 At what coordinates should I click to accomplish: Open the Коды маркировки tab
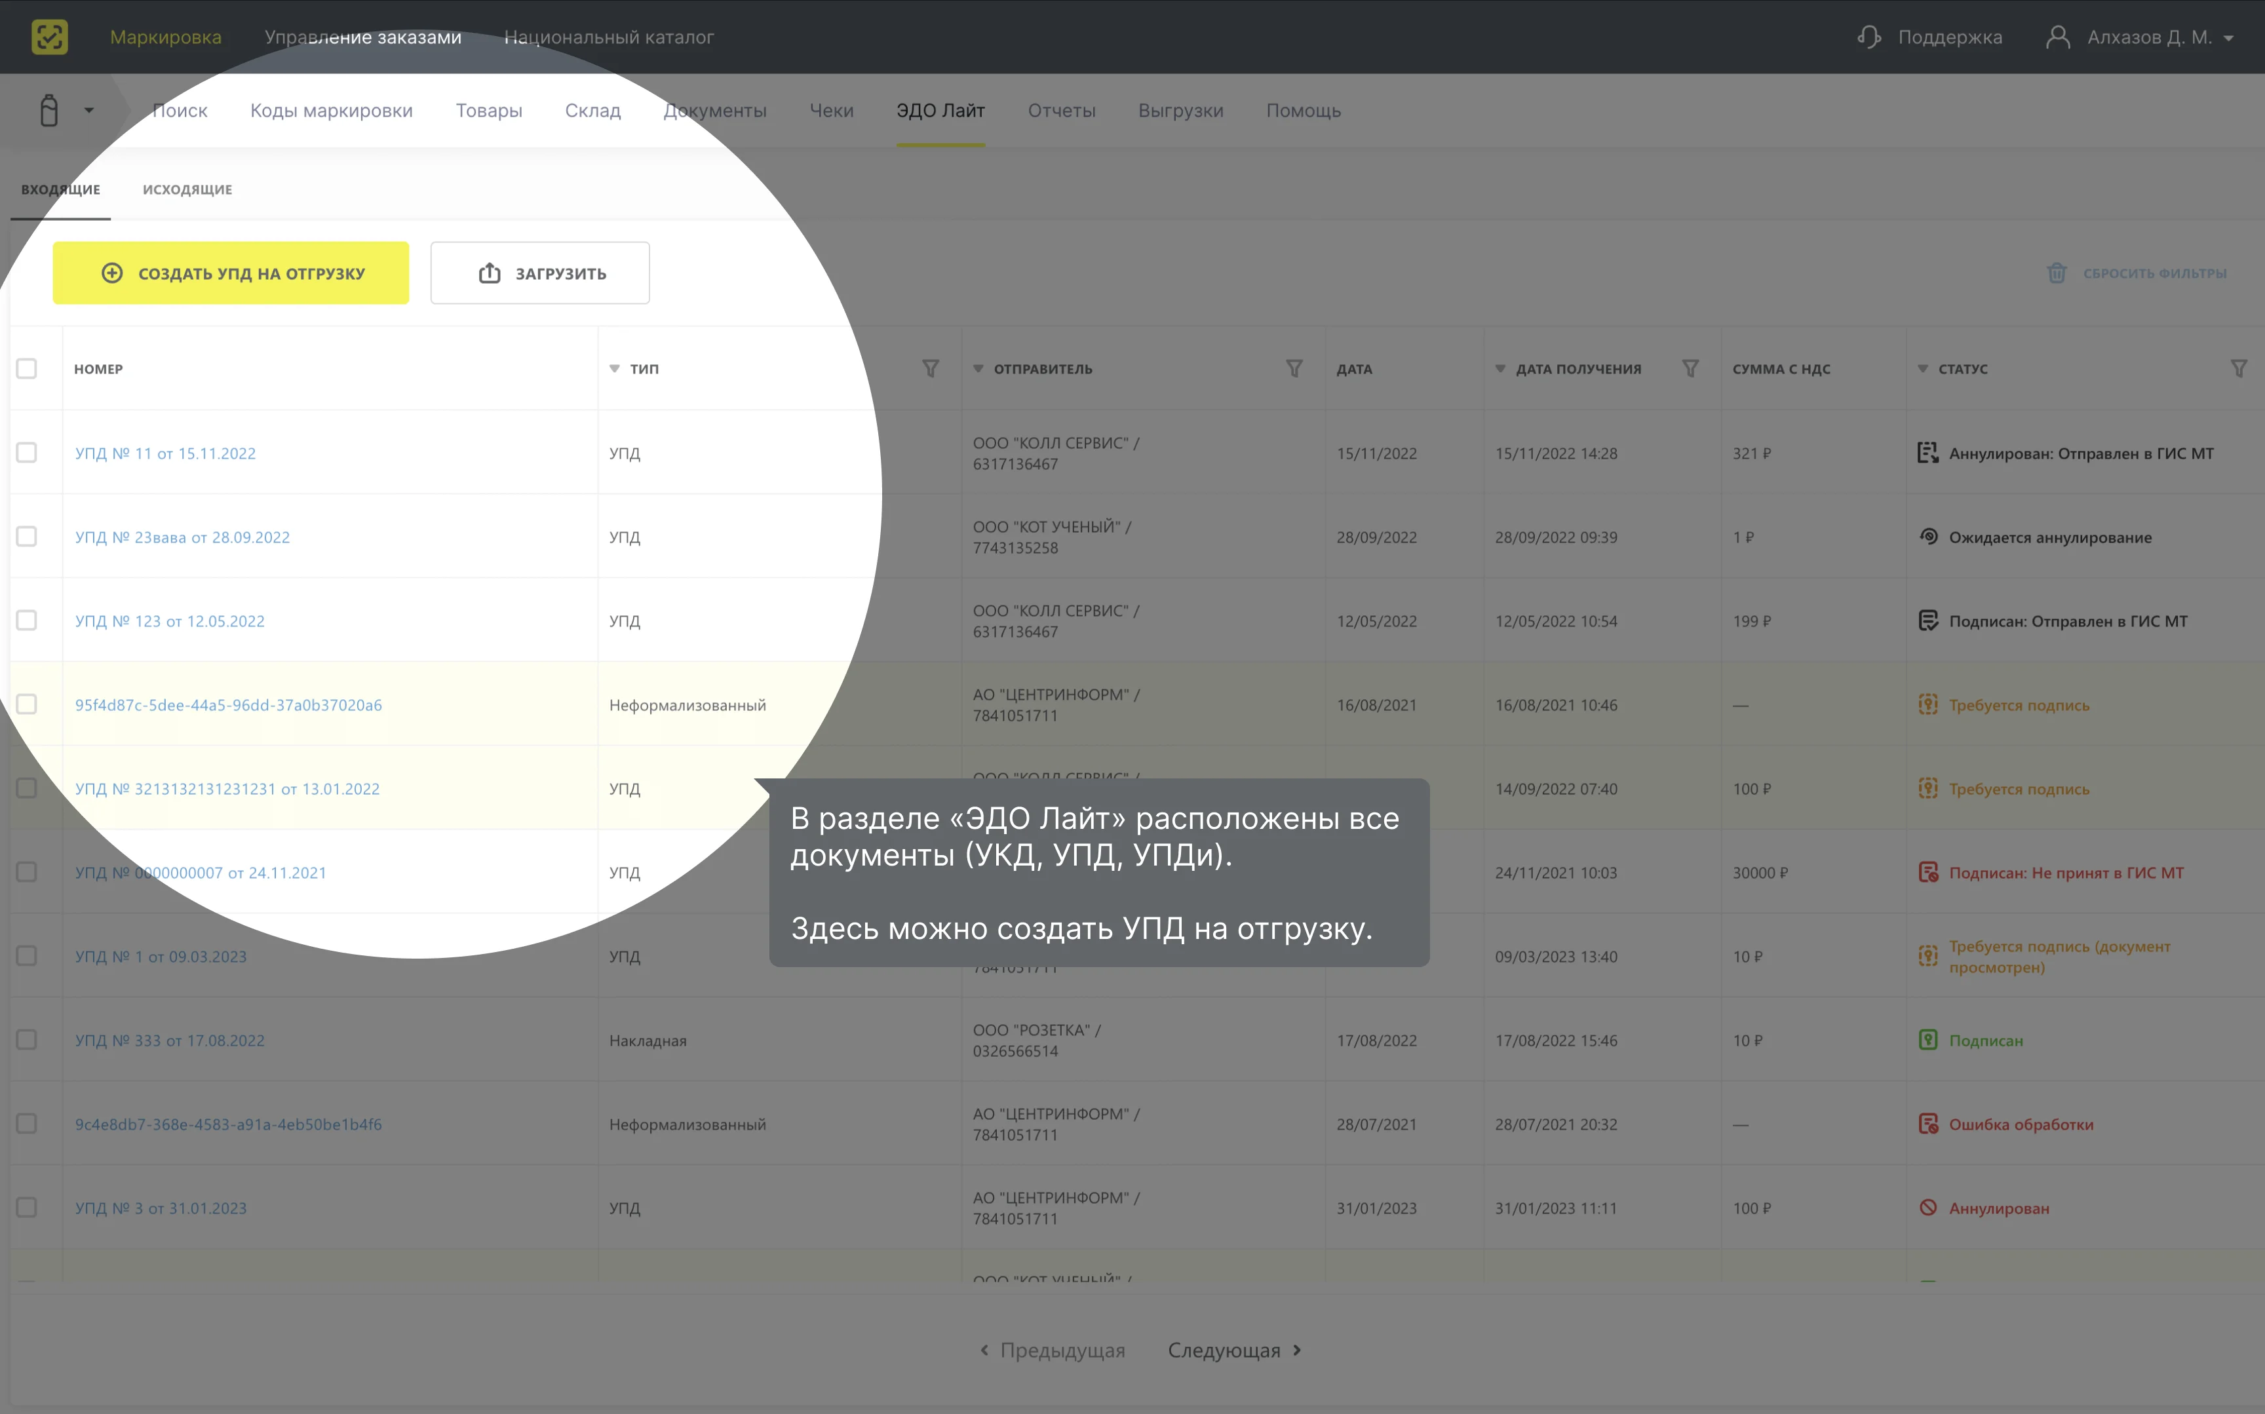coord(331,110)
